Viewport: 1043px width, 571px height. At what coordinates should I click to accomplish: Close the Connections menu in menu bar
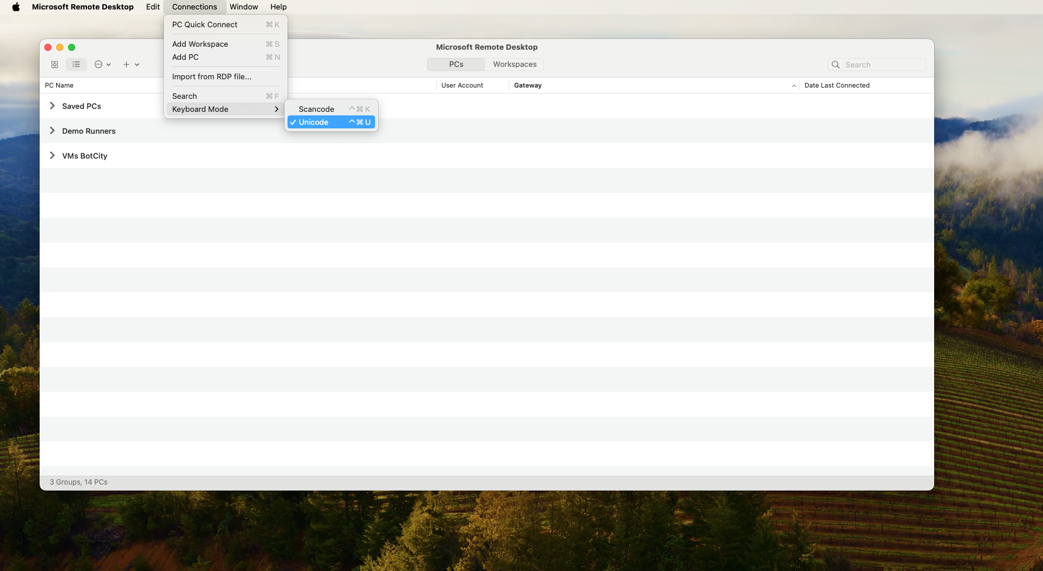tap(195, 7)
